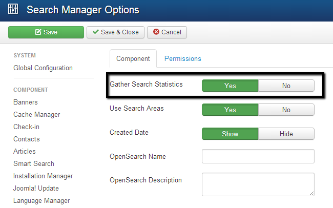This screenshot has height=208, width=333.
Task: Switch to the Permissions tab
Action: point(182,59)
